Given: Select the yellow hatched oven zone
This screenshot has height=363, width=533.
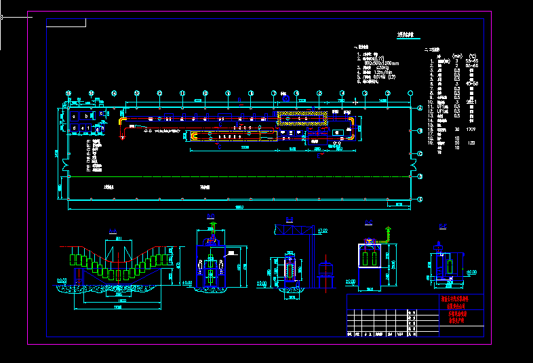Looking at the screenshot, I should click(302, 118).
